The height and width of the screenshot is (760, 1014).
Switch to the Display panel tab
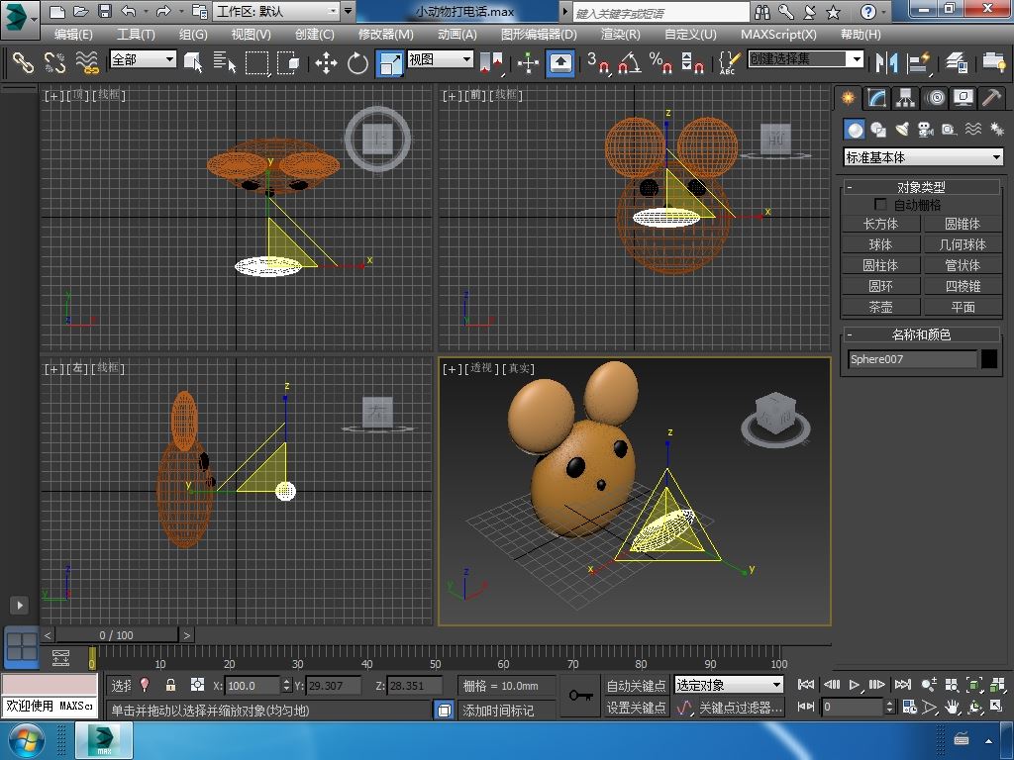(963, 98)
